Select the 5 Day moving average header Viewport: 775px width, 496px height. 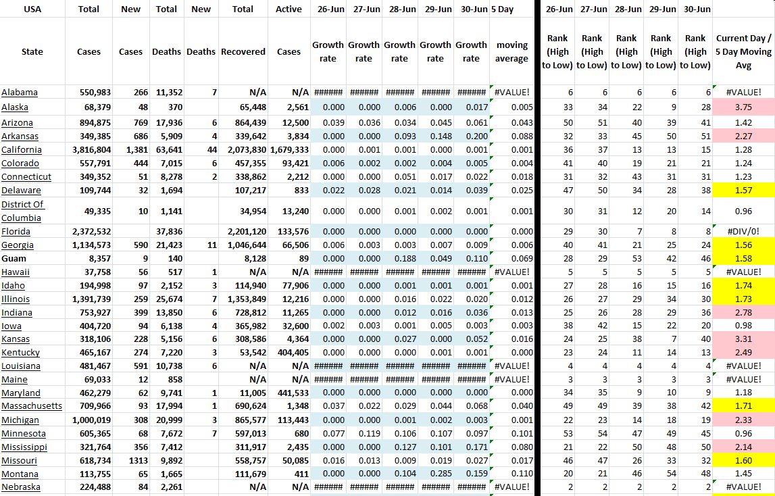[511, 51]
